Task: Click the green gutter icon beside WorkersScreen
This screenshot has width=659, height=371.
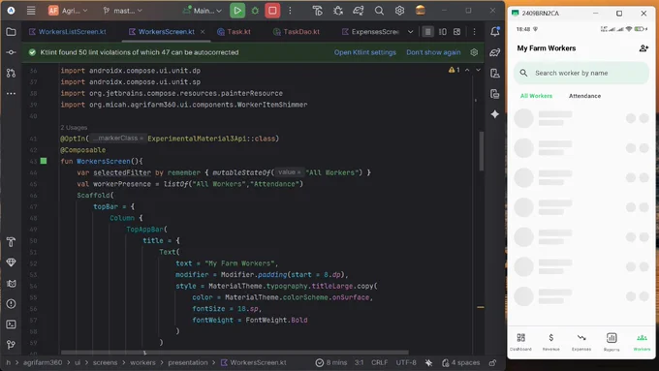Action: pyautogui.click(x=44, y=161)
